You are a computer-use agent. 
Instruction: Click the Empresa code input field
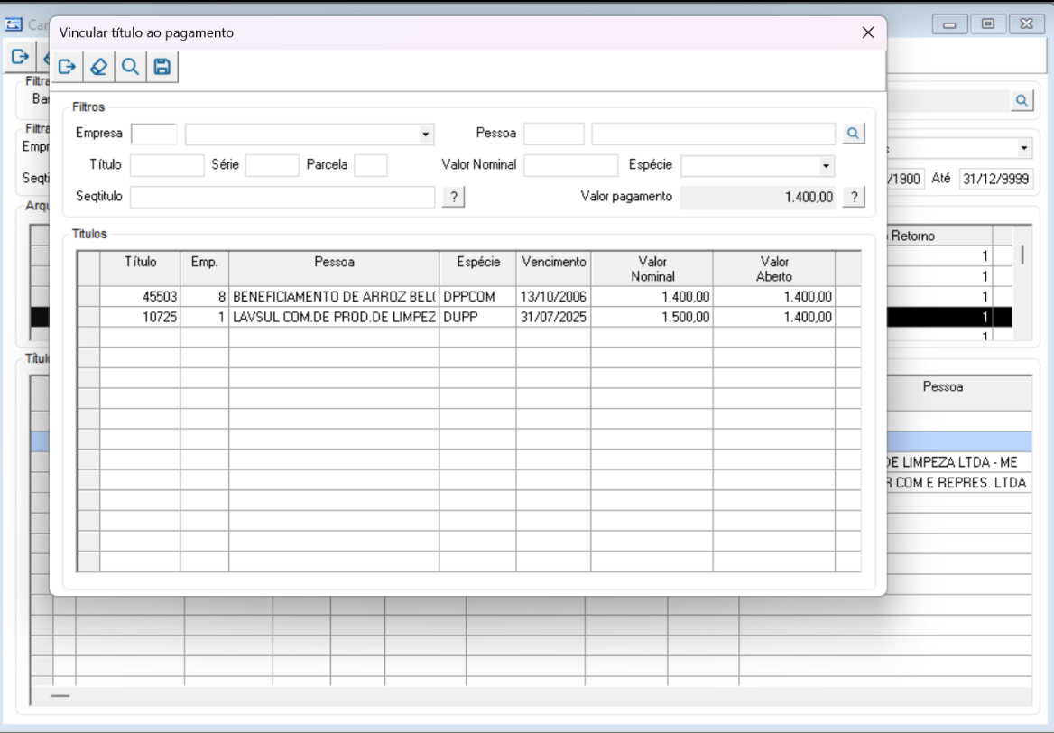pos(154,134)
